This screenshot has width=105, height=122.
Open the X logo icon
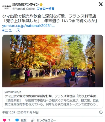(x=101, y=4)
